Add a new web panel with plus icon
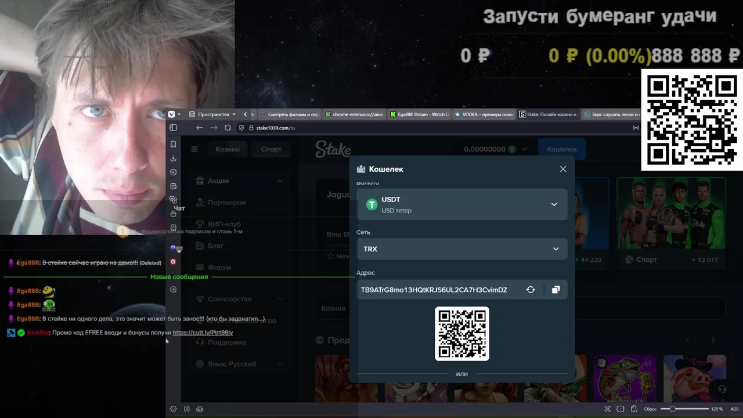Viewport: 743px width, 418px height. [x=173, y=289]
